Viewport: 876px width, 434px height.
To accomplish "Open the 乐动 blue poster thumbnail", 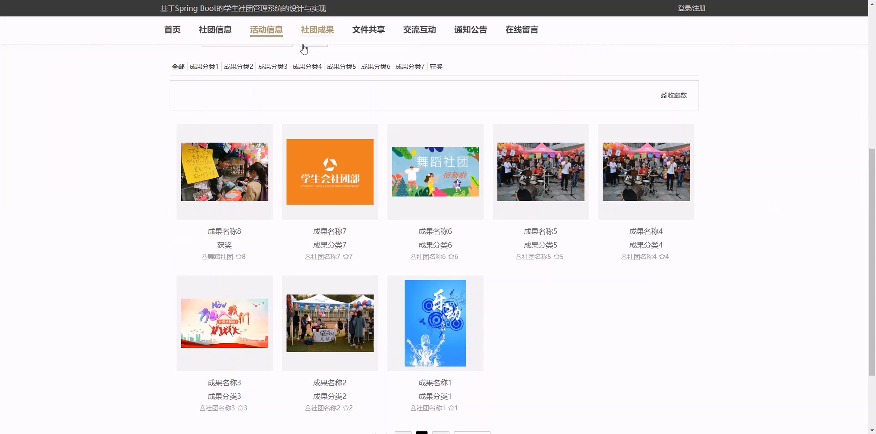I will 435,323.
